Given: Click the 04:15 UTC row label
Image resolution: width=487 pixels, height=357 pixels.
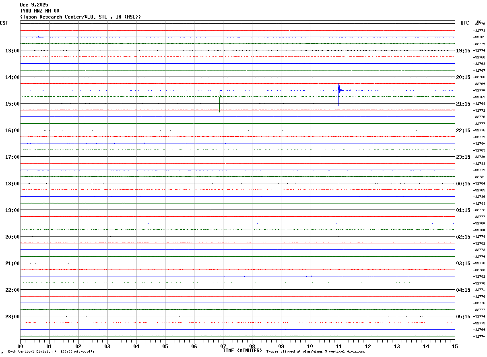Looking at the screenshot, I should pyautogui.click(x=463, y=290).
